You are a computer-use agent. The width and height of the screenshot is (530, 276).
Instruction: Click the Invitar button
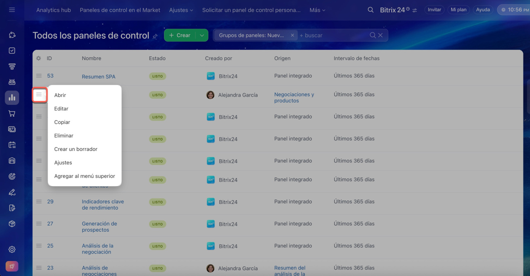tap(434, 10)
